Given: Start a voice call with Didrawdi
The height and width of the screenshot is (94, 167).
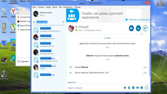Looking at the screenshot, I should pos(138,28).
